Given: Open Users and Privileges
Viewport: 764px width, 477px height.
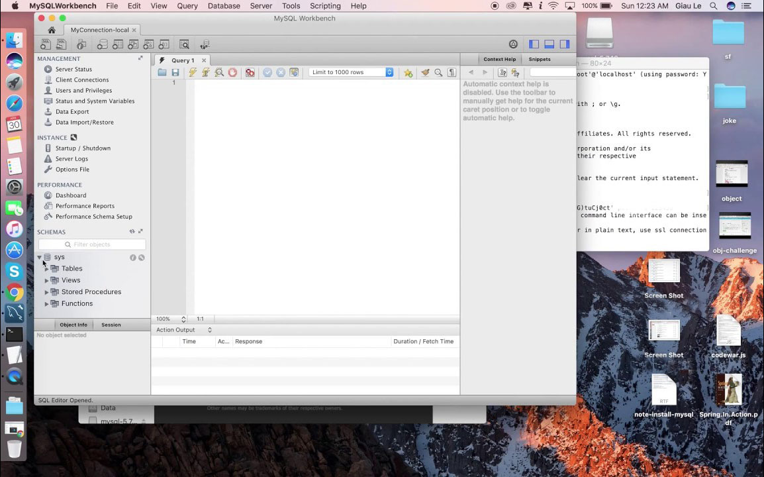Looking at the screenshot, I should point(83,91).
